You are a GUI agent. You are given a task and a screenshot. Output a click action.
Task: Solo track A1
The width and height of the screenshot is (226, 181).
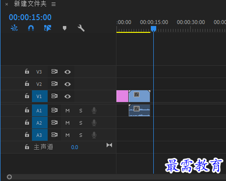pyautogui.click(x=81, y=111)
